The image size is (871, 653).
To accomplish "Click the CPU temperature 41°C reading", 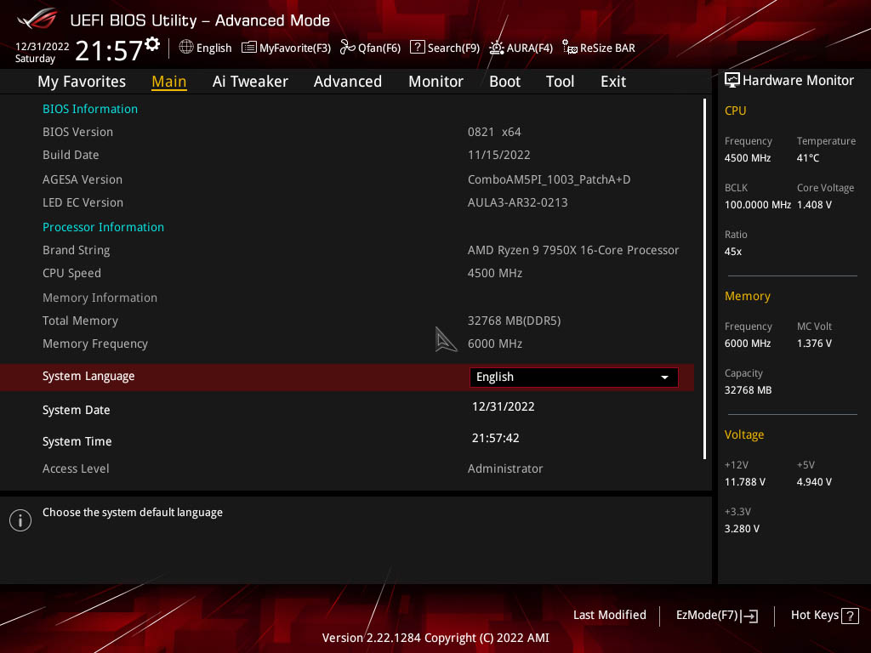I will coord(808,158).
